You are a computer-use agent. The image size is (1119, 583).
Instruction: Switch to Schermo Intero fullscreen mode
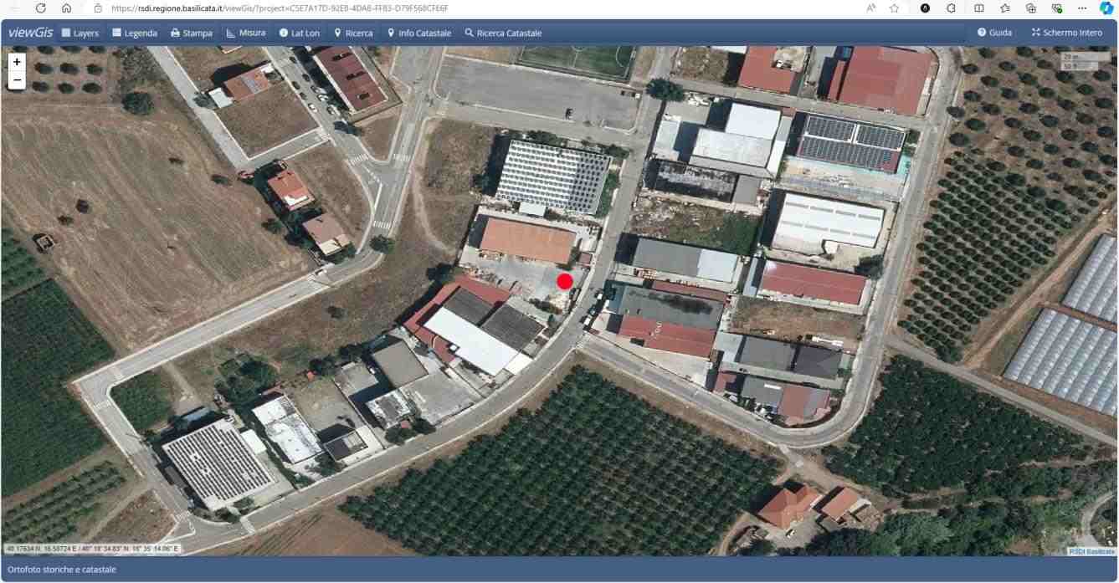point(1067,33)
